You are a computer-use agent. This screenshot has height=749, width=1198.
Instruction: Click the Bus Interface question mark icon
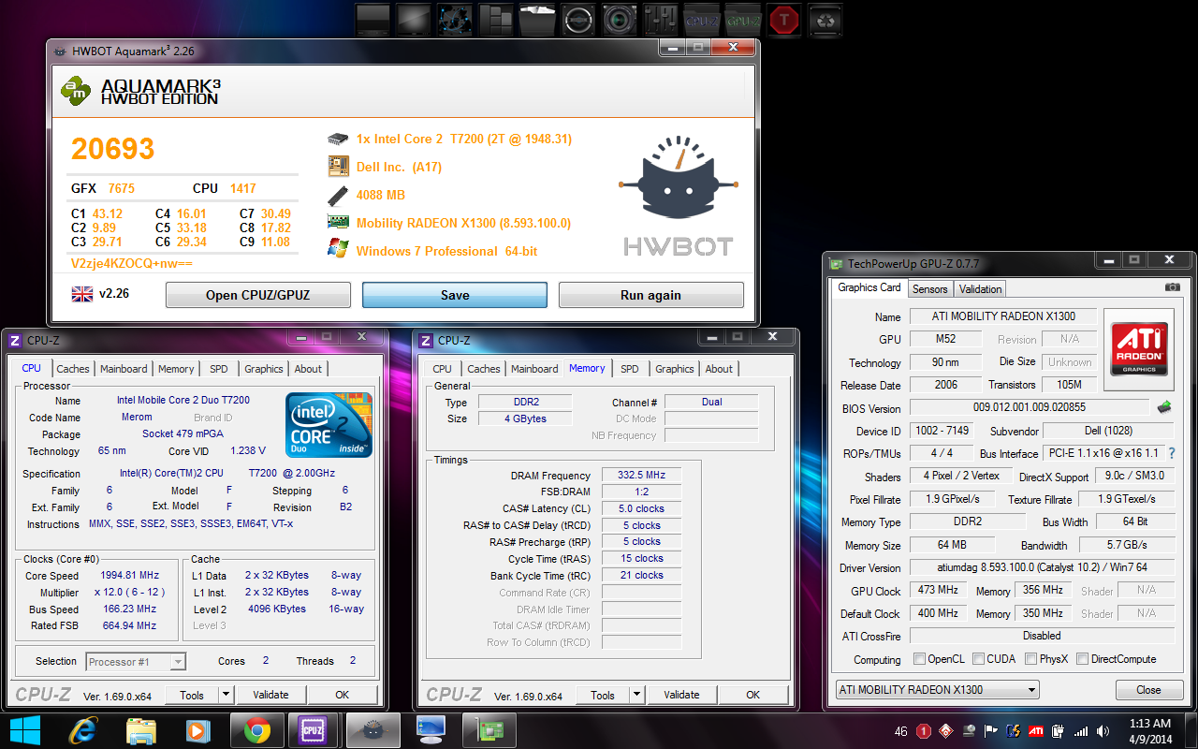pyautogui.click(x=1171, y=454)
